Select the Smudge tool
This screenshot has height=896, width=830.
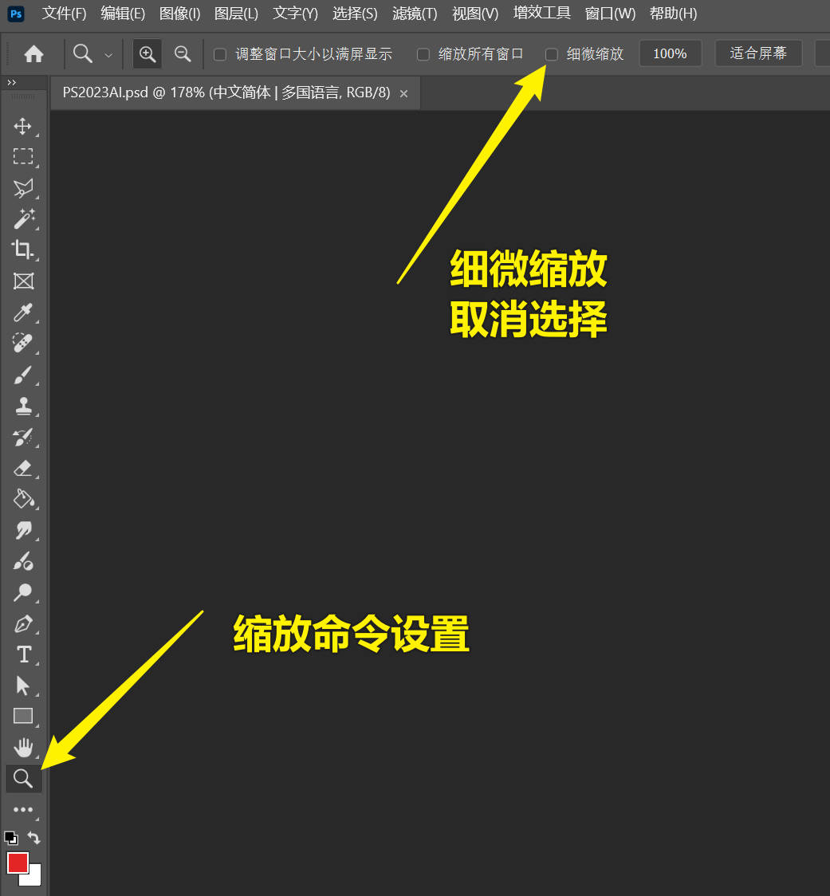[x=23, y=530]
